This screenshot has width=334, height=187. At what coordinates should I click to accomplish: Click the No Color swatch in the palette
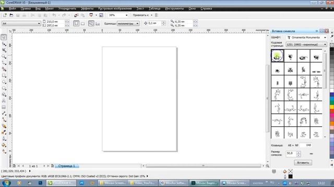(332, 45)
